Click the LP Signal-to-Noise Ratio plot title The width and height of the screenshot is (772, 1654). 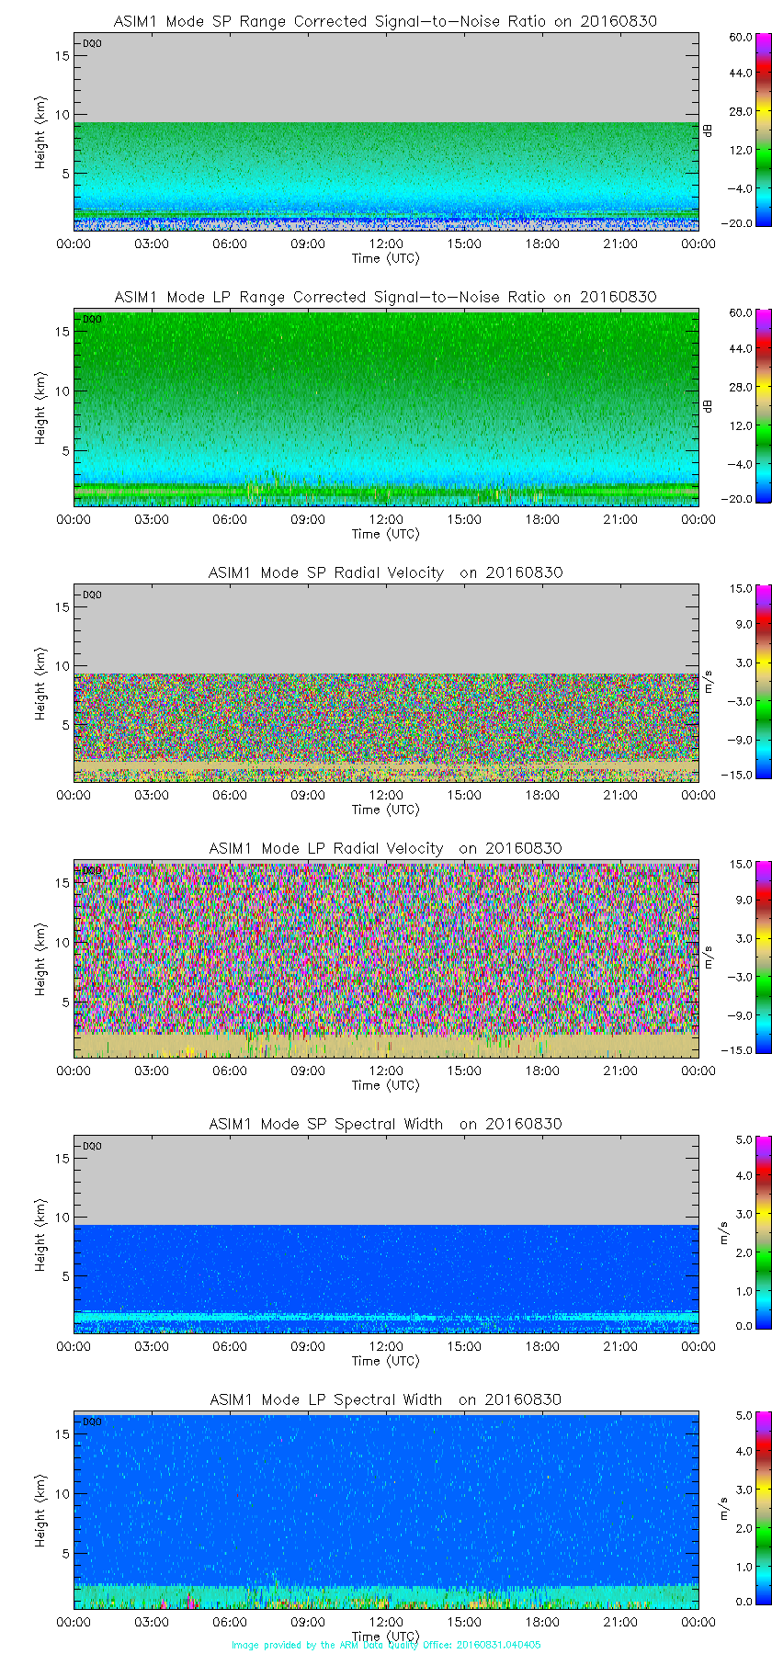click(x=385, y=297)
